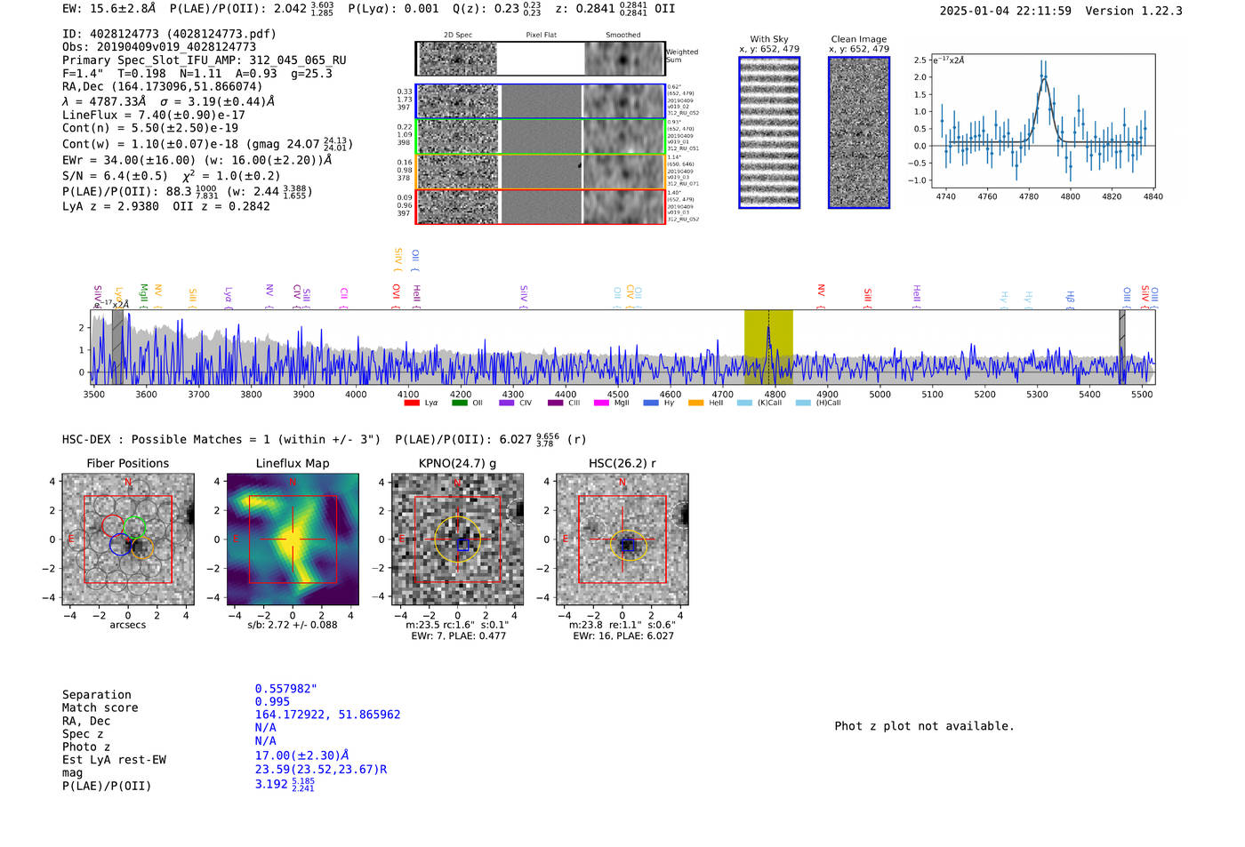Open the Weighted Sum 2D Spec cutout
The image size is (1245, 847).
[458, 59]
